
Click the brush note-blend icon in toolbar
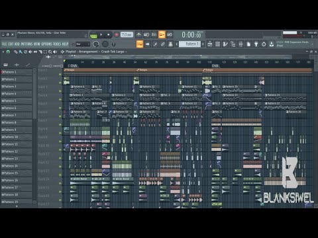[155, 44]
